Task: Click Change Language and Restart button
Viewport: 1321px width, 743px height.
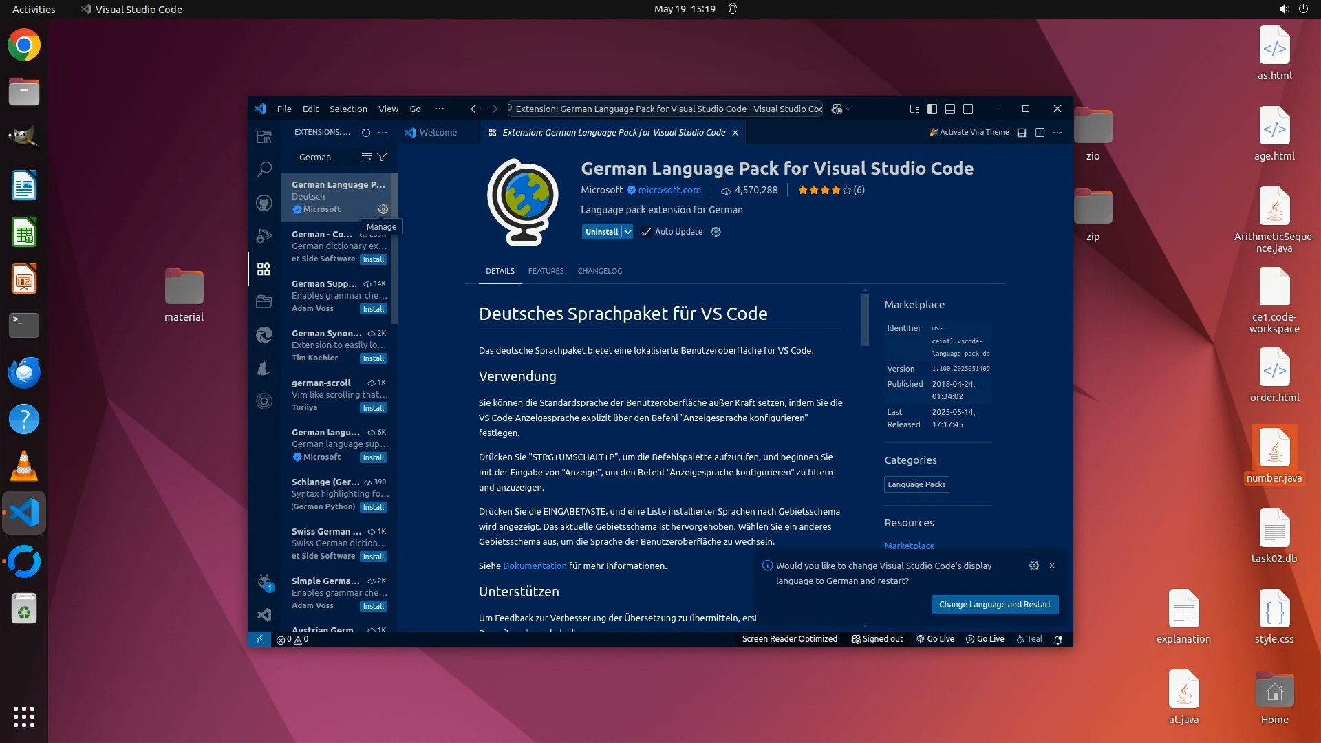Action: pos(995,604)
